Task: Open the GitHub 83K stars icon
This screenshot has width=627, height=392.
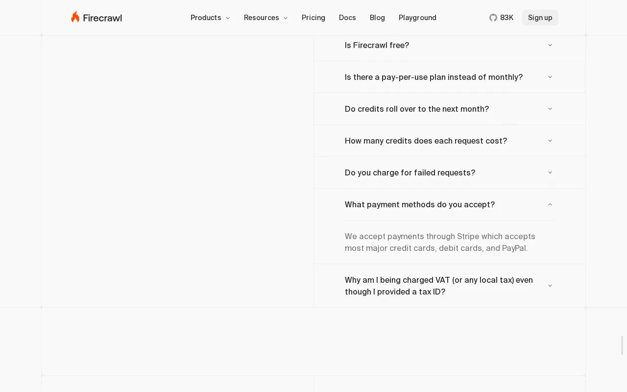Action: [x=493, y=18]
